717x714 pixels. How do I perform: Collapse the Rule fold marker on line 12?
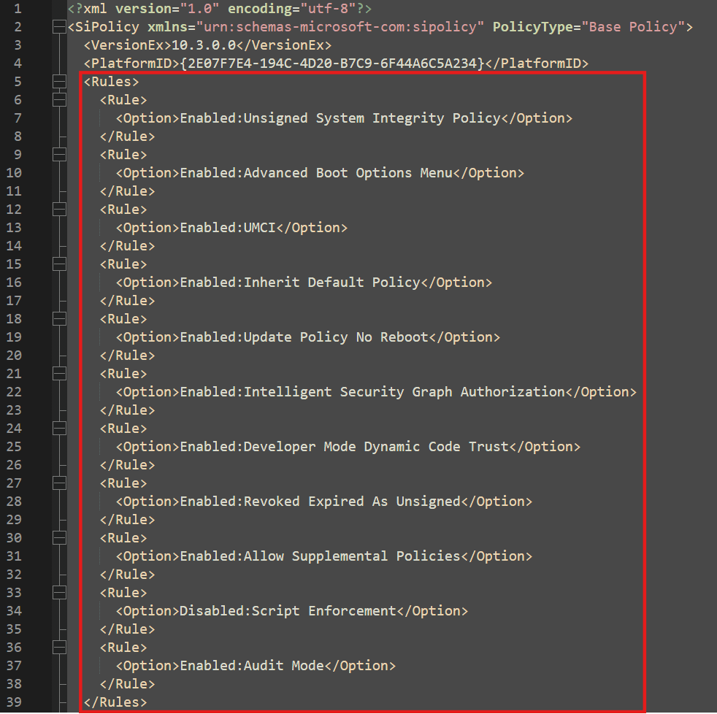pyautogui.click(x=59, y=210)
